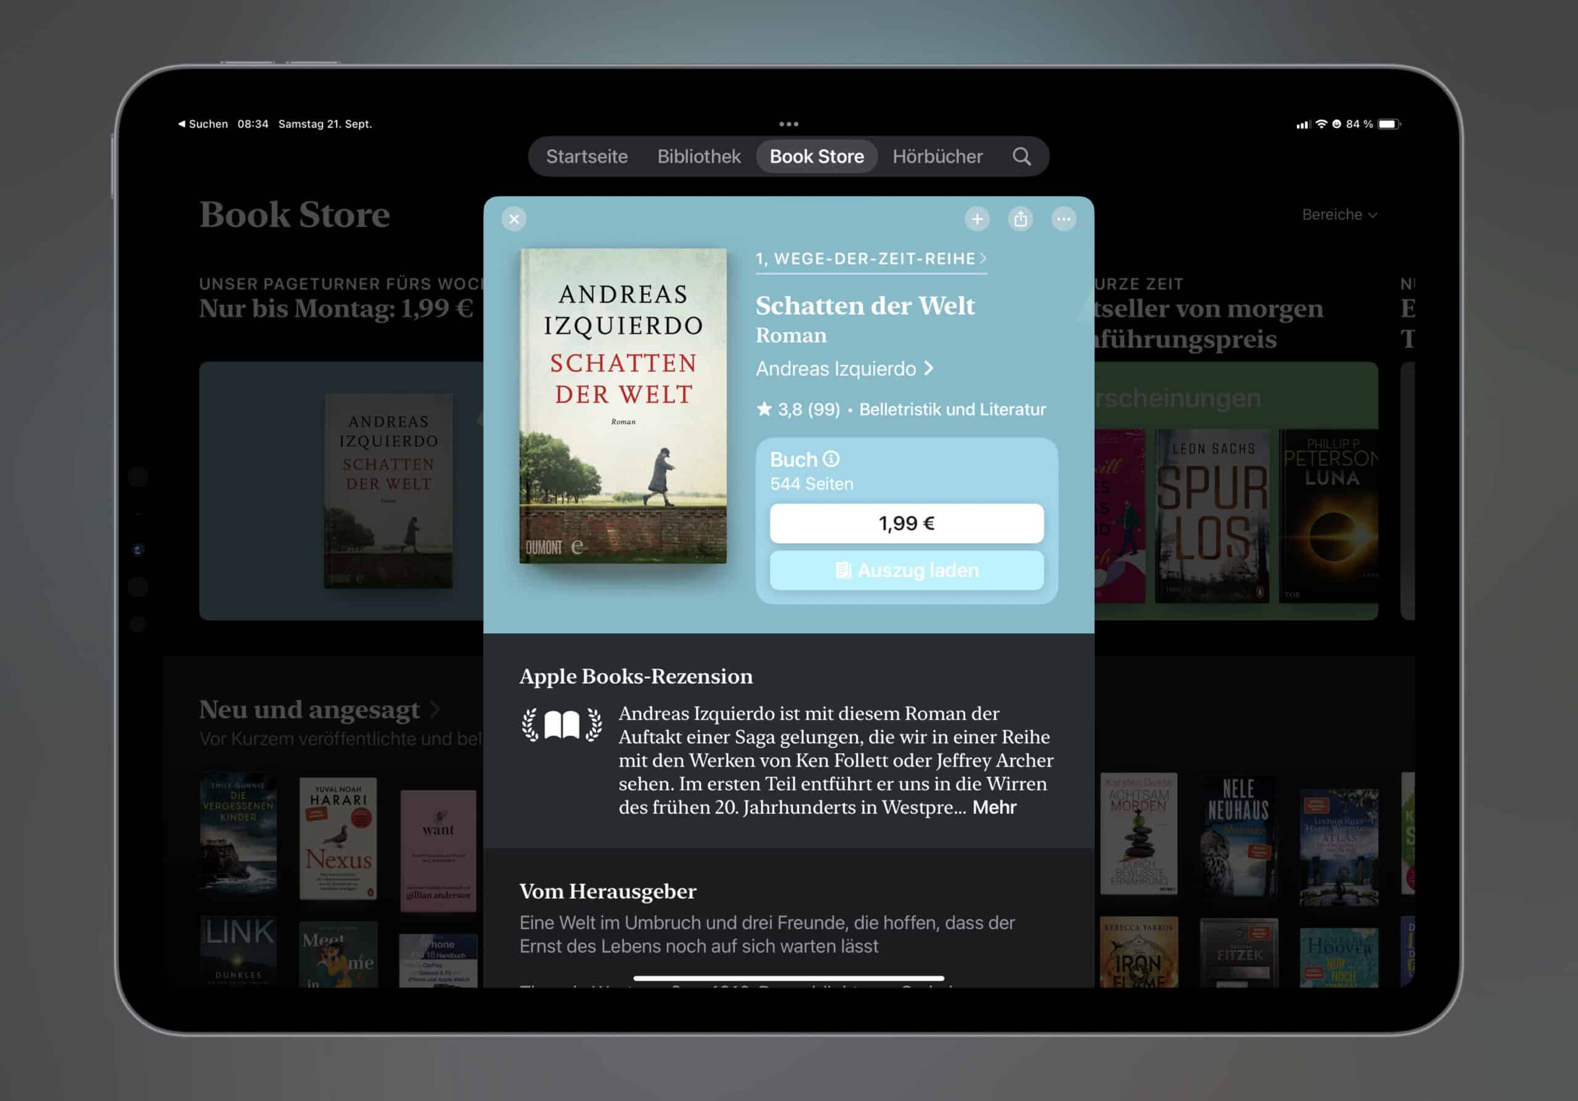Screen dimensions: 1578x1101
Task: Tap the Buch info circle icon
Action: coord(831,459)
